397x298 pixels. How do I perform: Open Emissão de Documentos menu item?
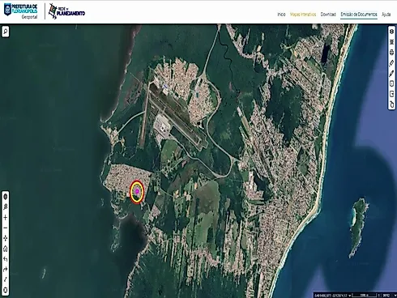359,15
